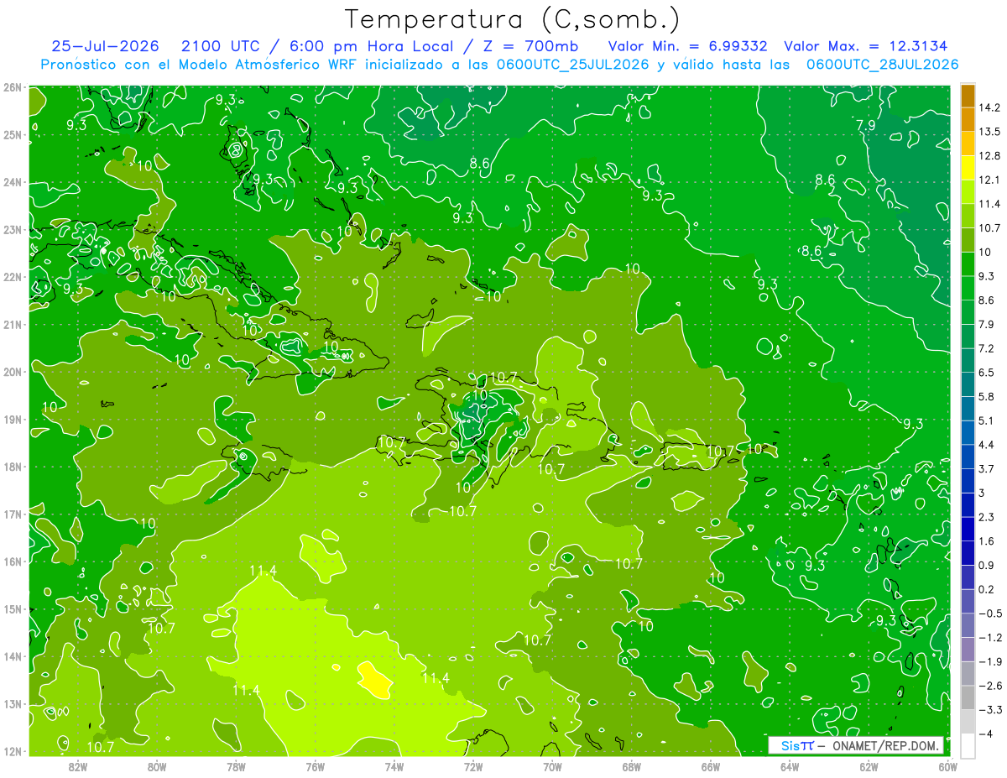The image size is (1007, 778).
Task: Pick the yellow swatch between 12.8 and 12.1
Action: [968, 168]
